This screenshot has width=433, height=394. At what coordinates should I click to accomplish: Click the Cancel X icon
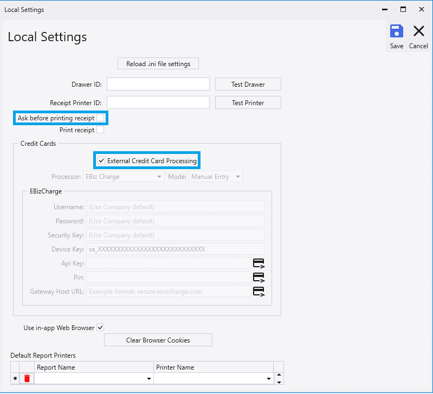point(418,32)
